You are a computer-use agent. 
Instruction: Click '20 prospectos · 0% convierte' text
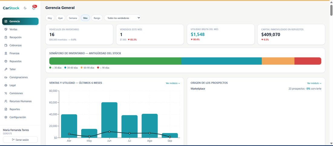(x=305, y=89)
